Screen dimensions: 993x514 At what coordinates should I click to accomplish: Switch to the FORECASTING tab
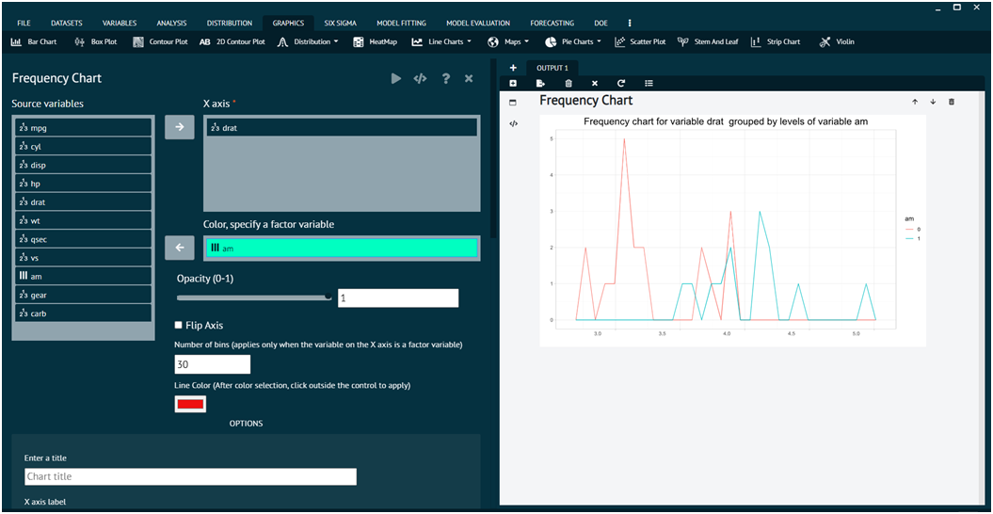(x=553, y=23)
